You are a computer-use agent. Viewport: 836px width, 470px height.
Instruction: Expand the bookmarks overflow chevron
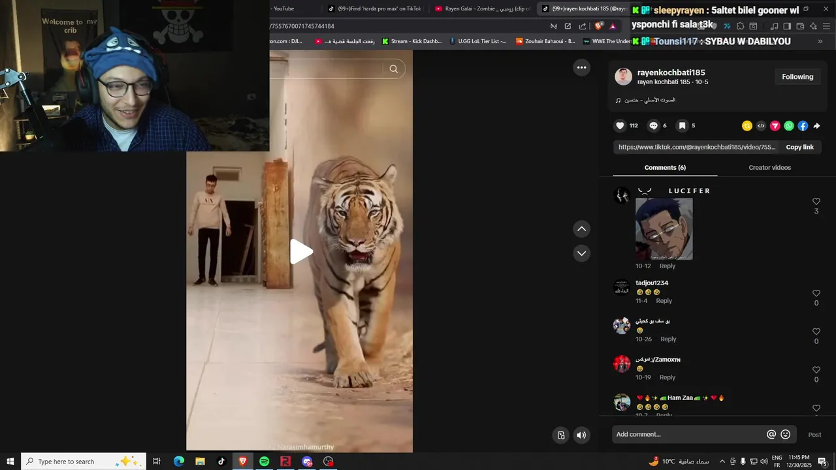(x=820, y=41)
